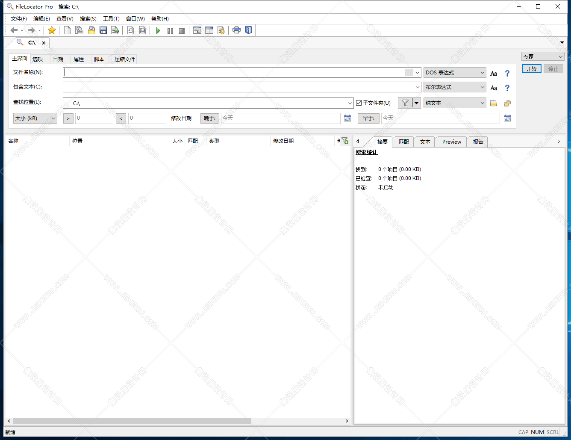This screenshot has width=571, height=440.
Task: Switch to the Preview tab
Action: [x=451, y=142]
